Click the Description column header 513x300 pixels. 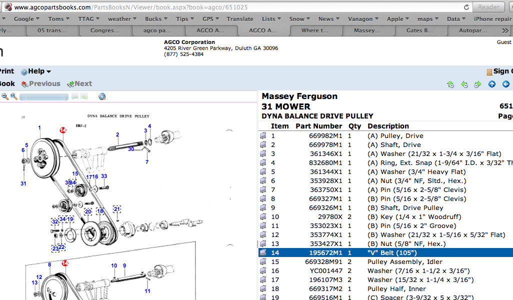[388, 126]
